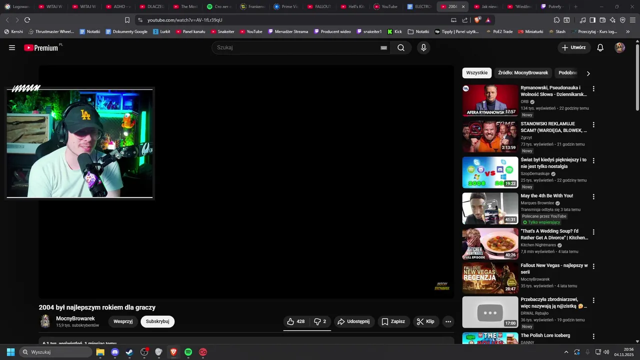Show more filter chips with arrow
This screenshot has width=640, height=360.
coord(588,73)
